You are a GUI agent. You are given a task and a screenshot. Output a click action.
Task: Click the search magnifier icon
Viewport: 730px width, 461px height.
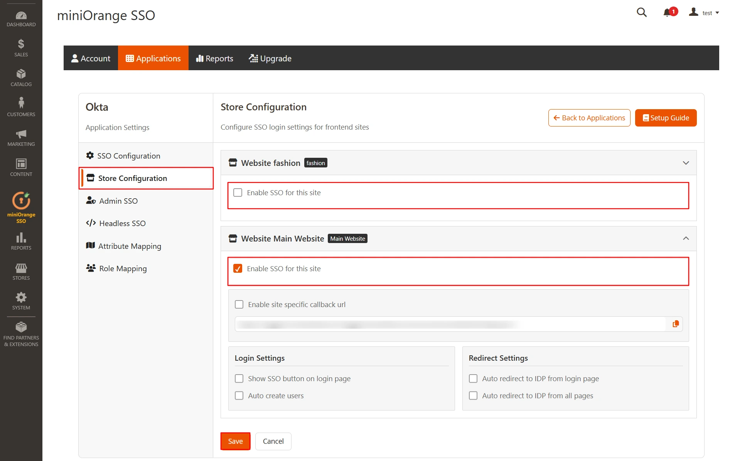click(x=641, y=12)
